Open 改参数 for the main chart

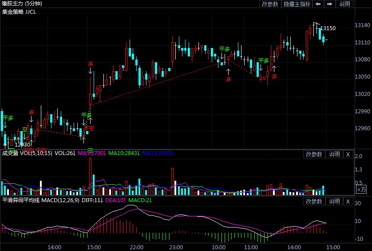270,4
